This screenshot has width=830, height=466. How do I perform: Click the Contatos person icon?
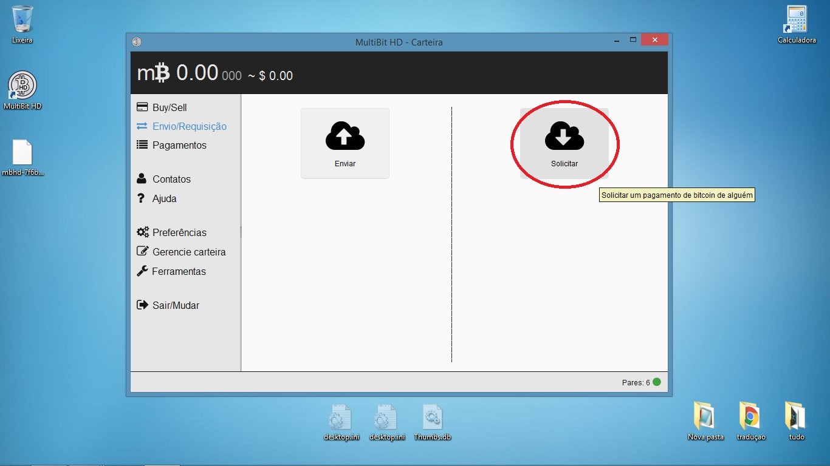coord(142,179)
